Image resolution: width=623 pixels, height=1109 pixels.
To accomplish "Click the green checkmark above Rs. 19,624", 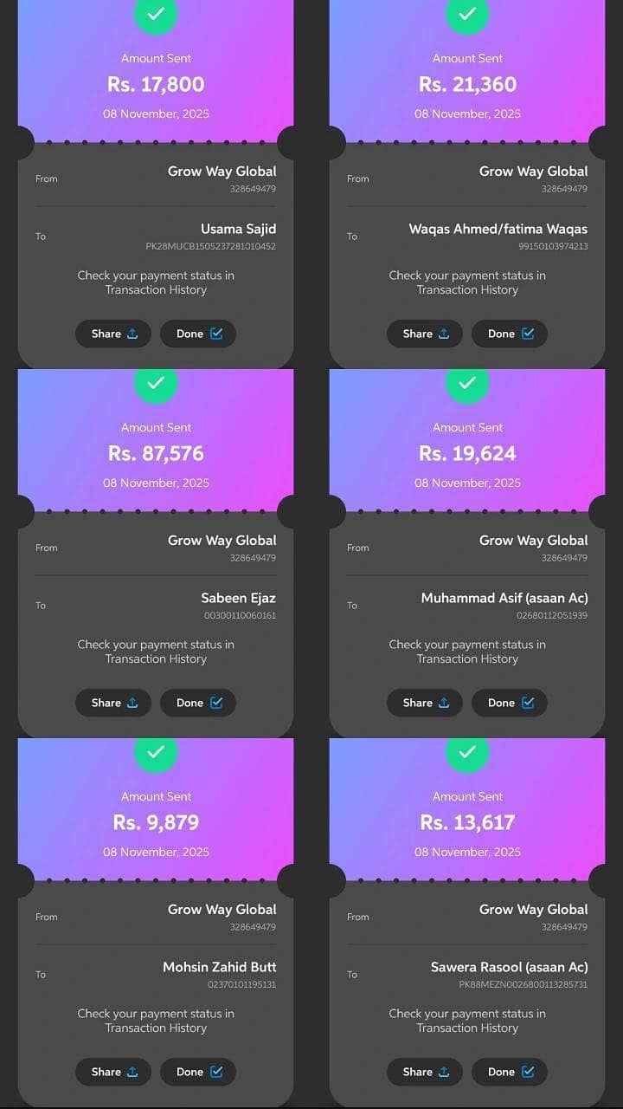I will (x=467, y=383).
